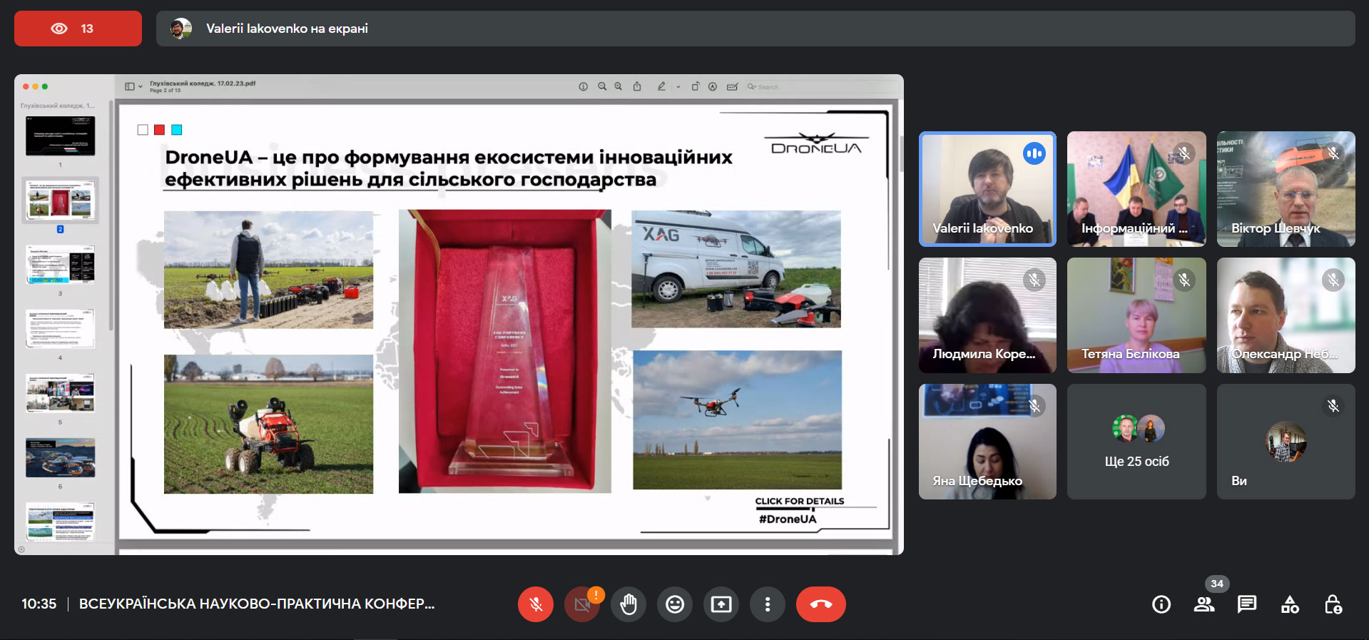Click the '10:35' clock text
Viewport: 1369px width, 640px height.
39,604
